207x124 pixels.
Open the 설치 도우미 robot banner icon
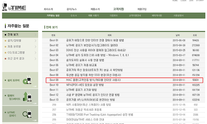[27, 80]
